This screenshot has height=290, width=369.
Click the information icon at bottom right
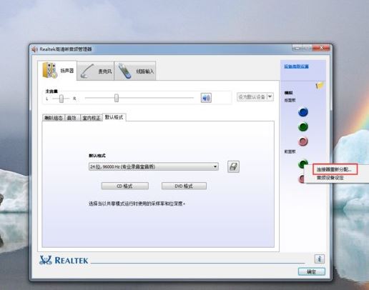pyautogui.click(x=320, y=259)
